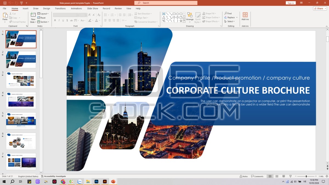Select the triangle shape in gallery
The width and height of the screenshot is (329, 185).
click(x=164, y=17)
